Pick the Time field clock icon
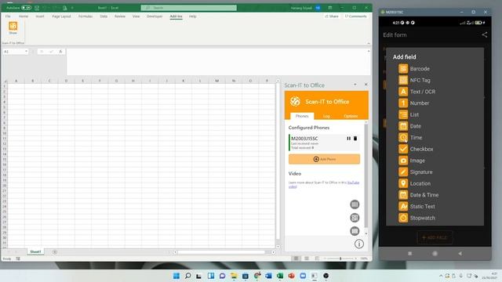502x282 pixels. pos(403,138)
